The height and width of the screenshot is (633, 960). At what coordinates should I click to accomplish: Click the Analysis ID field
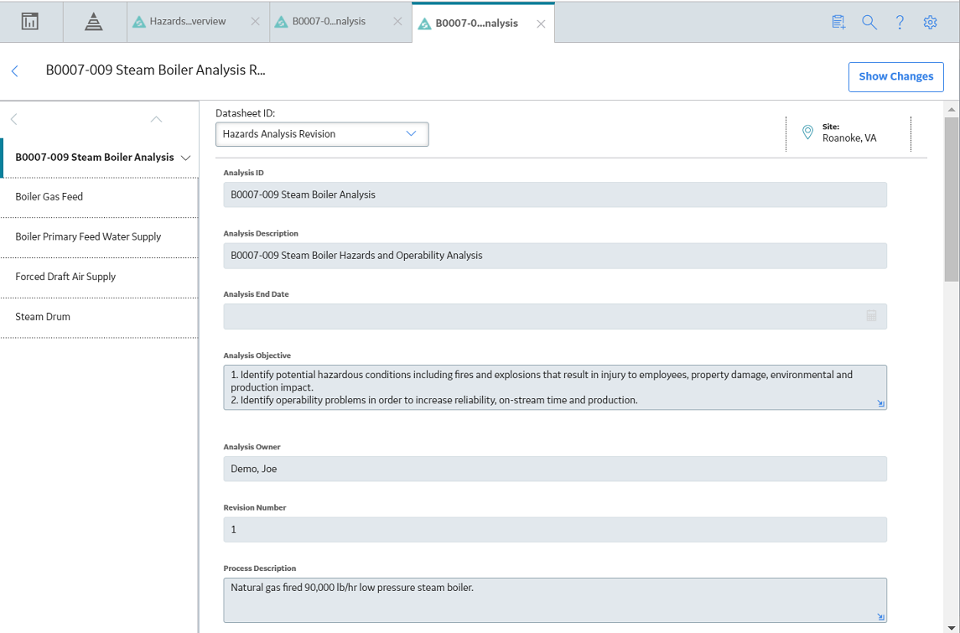pyautogui.click(x=555, y=195)
